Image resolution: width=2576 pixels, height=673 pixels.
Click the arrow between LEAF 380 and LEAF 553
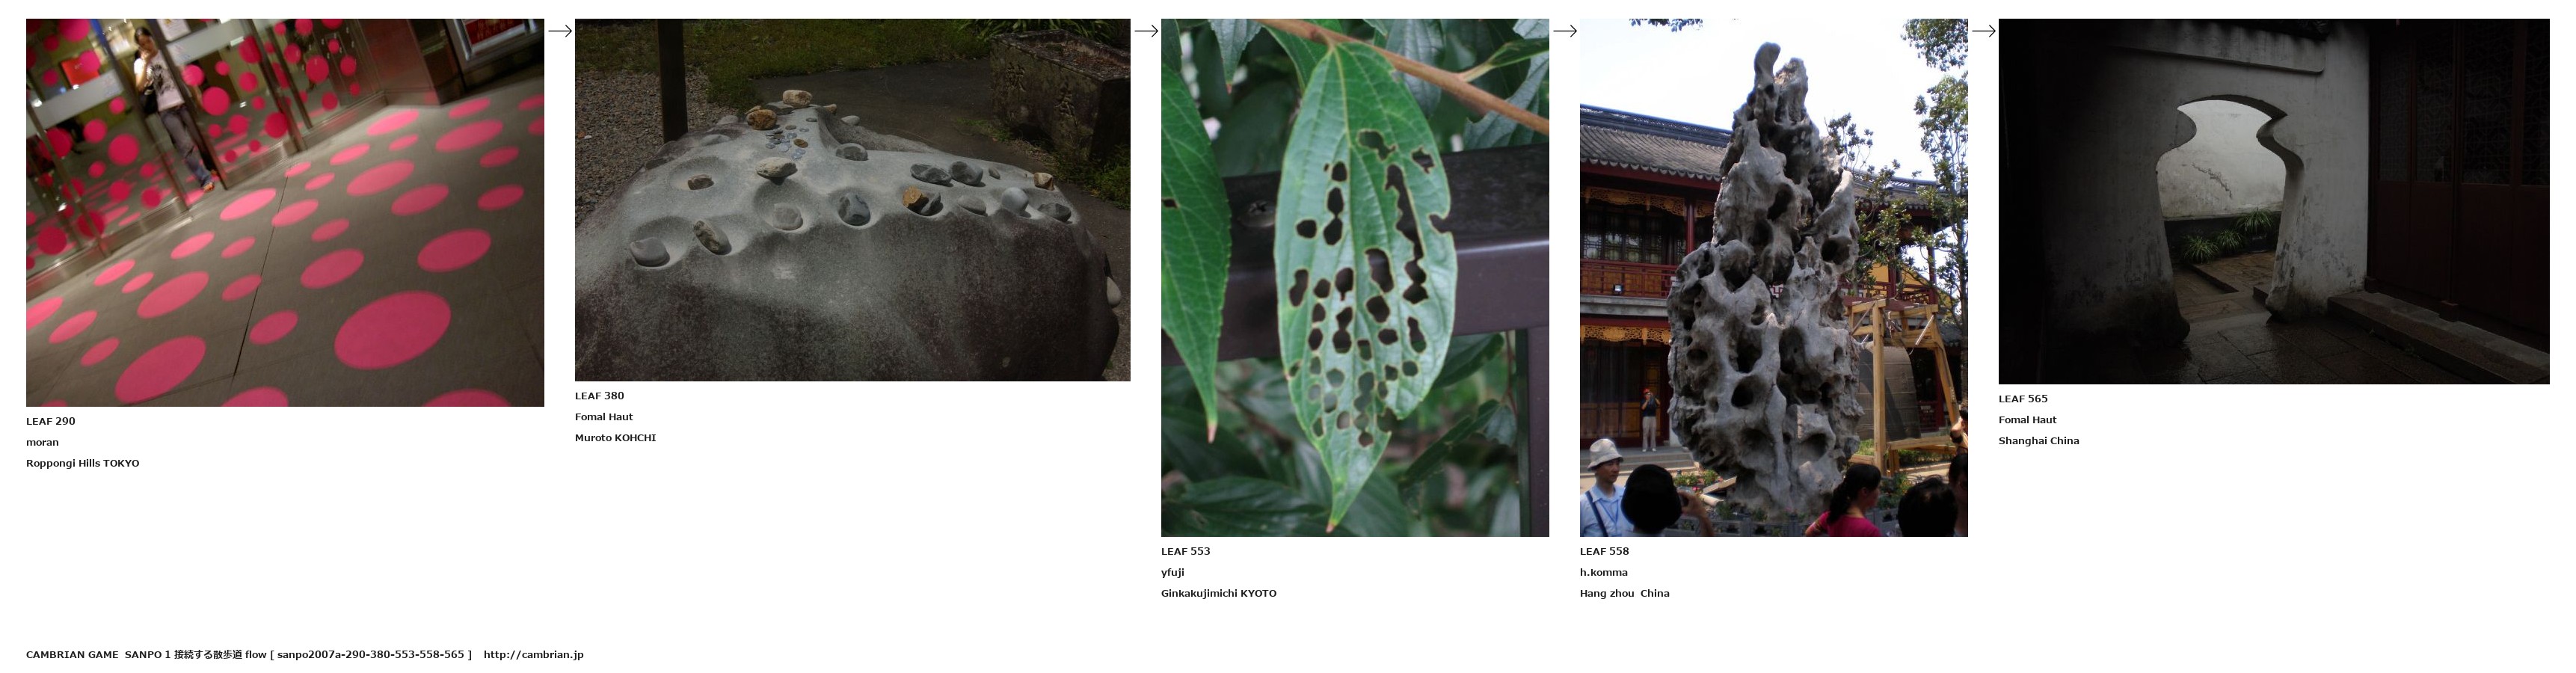click(x=1146, y=31)
